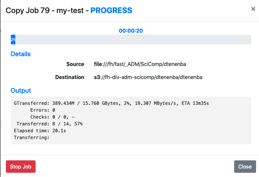
Task: Dismiss the dialog with the X icon
Action: tap(253, 9)
